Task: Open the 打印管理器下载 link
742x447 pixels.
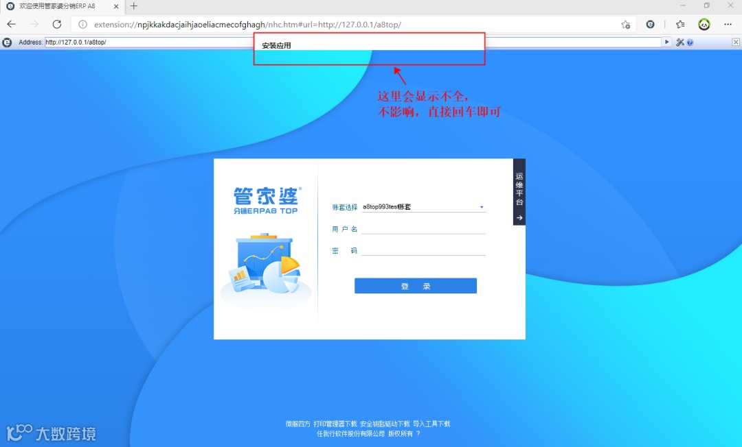Action: point(335,424)
